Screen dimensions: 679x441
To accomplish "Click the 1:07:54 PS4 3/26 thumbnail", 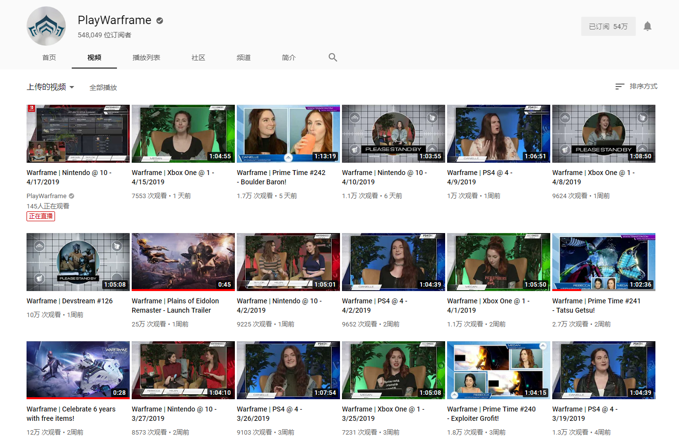I will coord(288,370).
